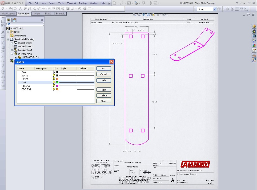The width and height of the screenshot is (257, 190).
Task: Click OK in the Layers dialog
Action: click(x=104, y=68)
